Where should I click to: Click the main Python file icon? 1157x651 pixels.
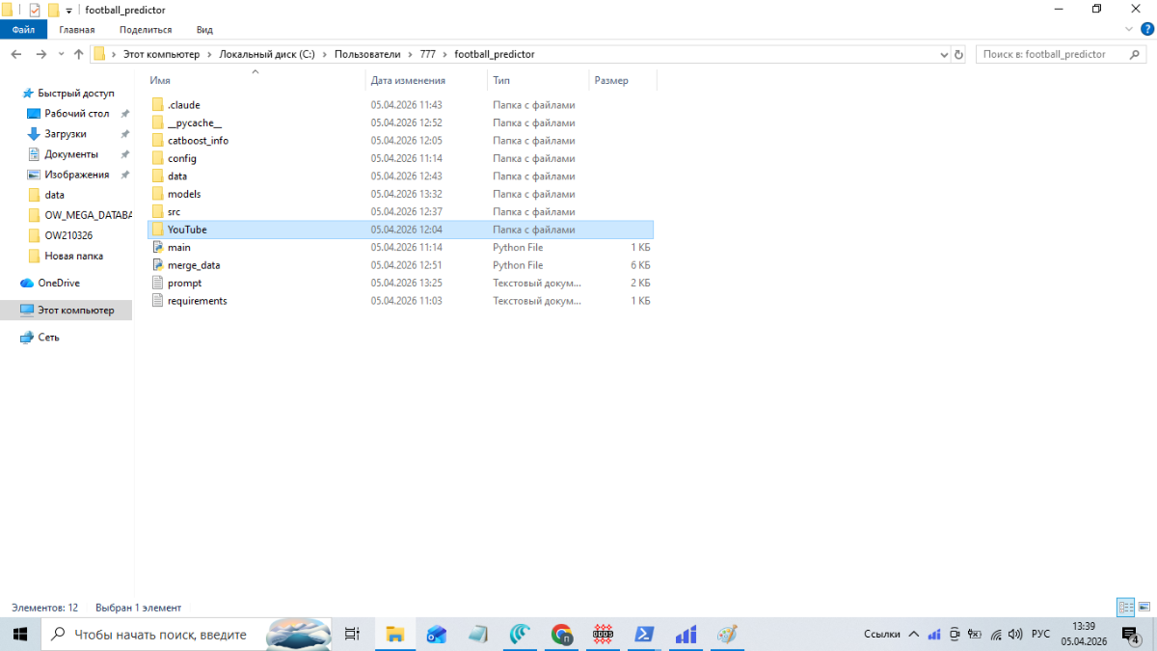click(158, 248)
